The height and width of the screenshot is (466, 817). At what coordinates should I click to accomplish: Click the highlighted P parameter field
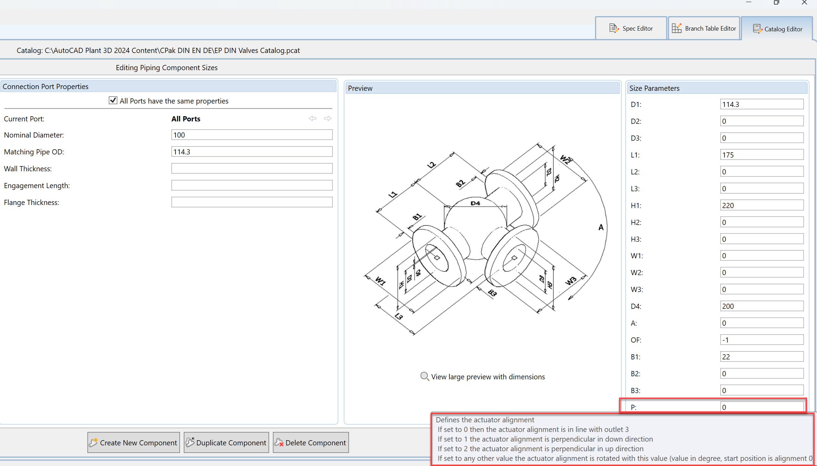(x=762, y=407)
